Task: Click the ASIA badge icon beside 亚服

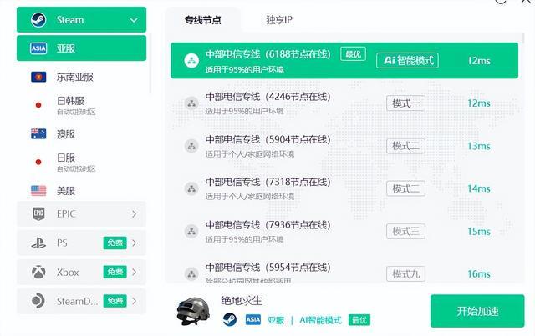Action: [x=38, y=48]
